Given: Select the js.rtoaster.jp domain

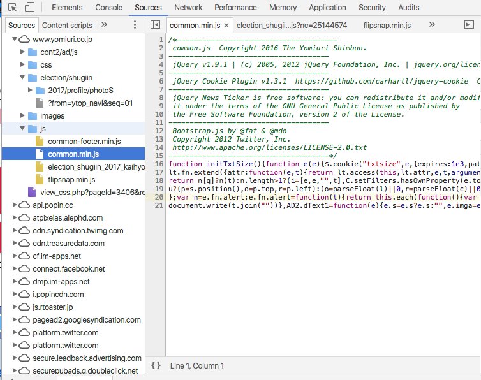Looking at the screenshot, I should point(53,307).
